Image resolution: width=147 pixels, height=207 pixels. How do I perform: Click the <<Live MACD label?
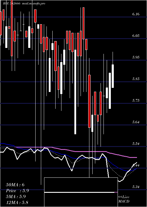pos(124,199)
